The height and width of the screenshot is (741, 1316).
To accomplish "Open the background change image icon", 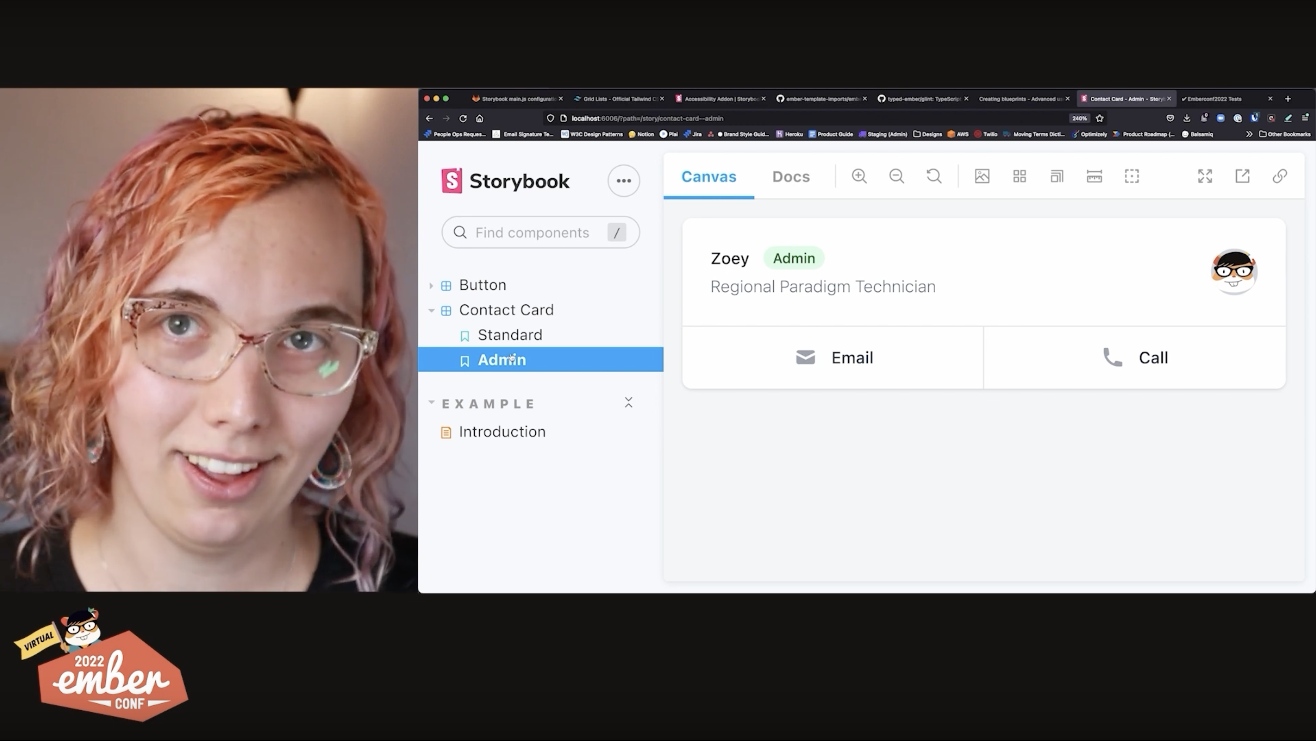I will (x=982, y=176).
